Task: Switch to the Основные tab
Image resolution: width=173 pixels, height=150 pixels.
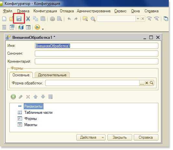Action: pos(21,75)
